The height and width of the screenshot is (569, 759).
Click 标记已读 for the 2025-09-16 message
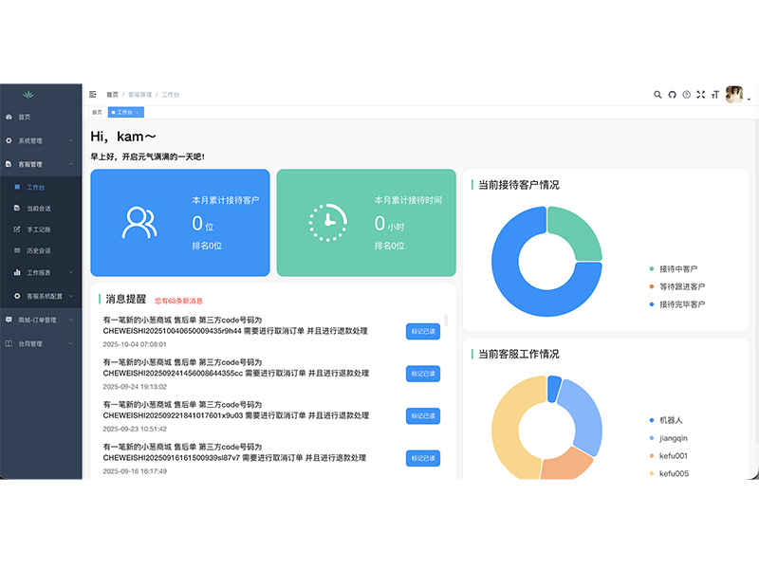click(x=422, y=458)
